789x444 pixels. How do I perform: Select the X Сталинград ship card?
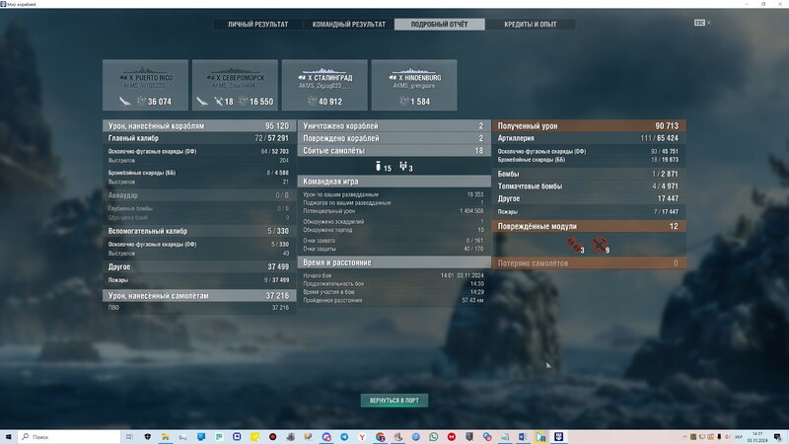pyautogui.click(x=324, y=85)
